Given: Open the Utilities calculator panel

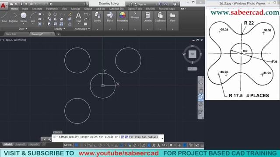Looking at the screenshot, I should click(x=147, y=17).
